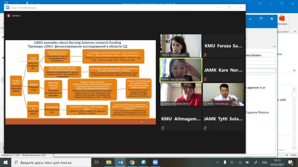
Task: Select the Aurelija Blazeviciene video thumbnail
Action: 181,94
